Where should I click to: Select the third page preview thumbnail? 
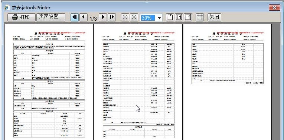coord(227,82)
